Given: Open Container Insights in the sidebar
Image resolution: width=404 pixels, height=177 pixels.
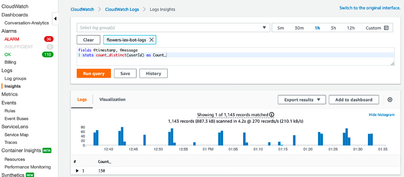Looking at the screenshot, I should (22, 150).
